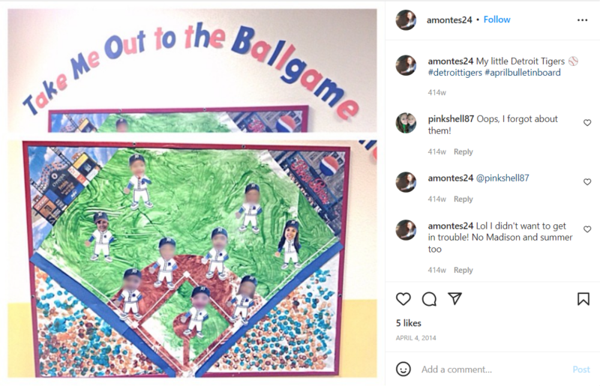The image size is (600, 386).
Task: Like pinkshell87's comment heart
Action: click(x=587, y=122)
